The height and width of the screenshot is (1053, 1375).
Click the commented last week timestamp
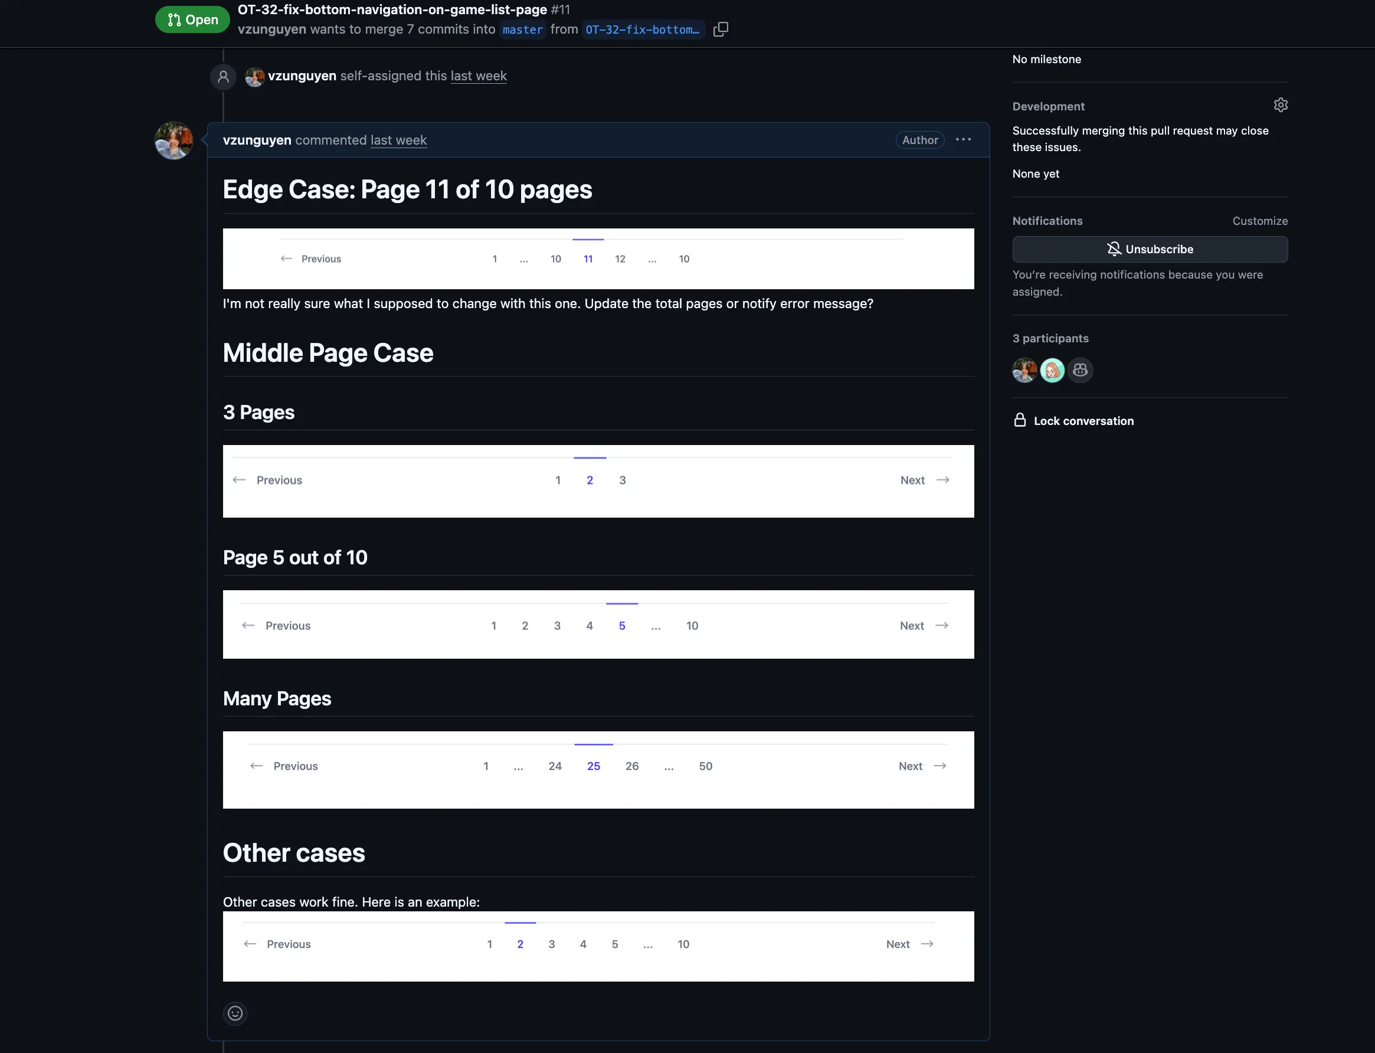pyautogui.click(x=398, y=140)
